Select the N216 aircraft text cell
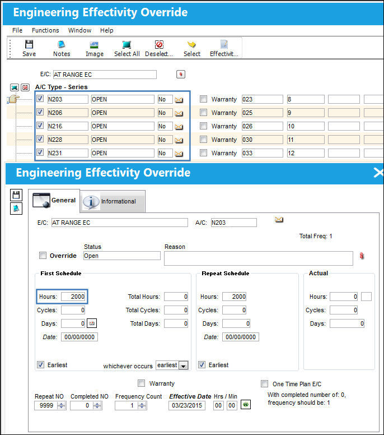The width and height of the screenshot is (384, 435). click(68, 126)
